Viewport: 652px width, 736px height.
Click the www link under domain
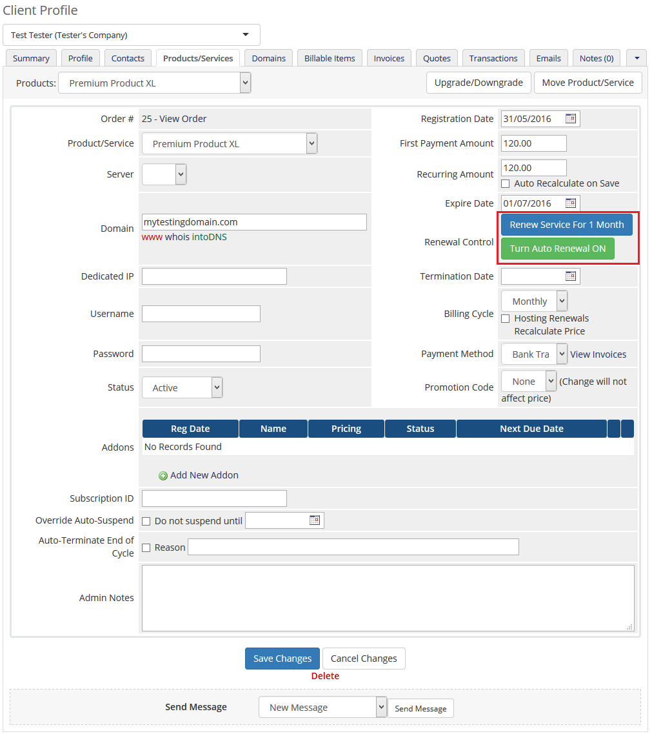(152, 237)
